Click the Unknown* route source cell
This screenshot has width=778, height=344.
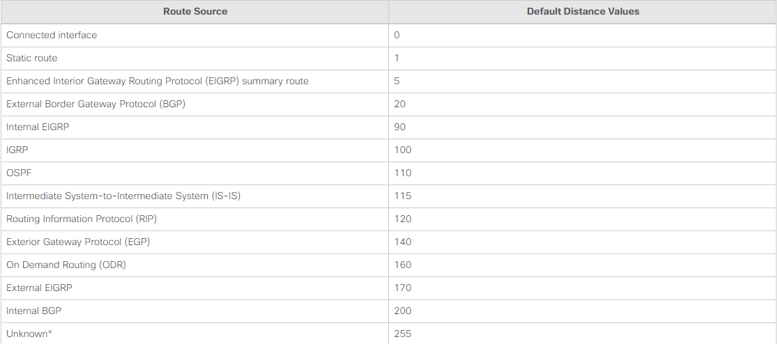[x=29, y=334]
